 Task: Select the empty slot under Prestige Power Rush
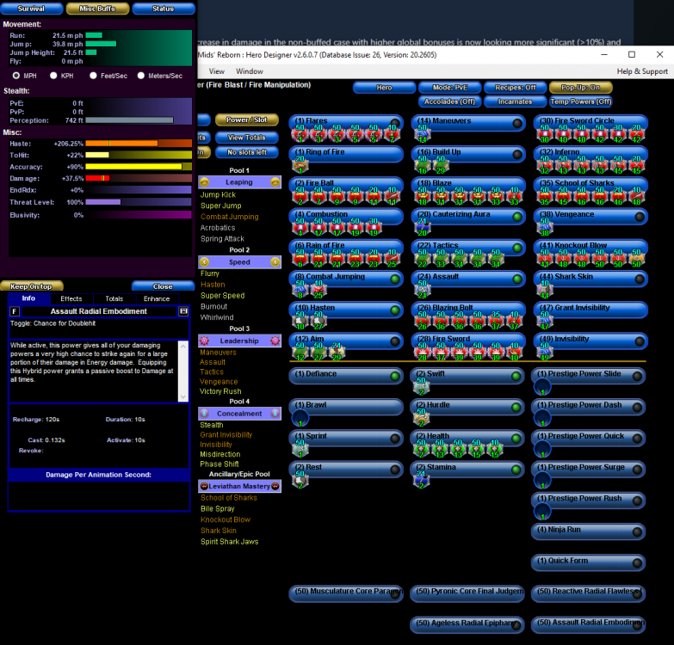coord(542,512)
